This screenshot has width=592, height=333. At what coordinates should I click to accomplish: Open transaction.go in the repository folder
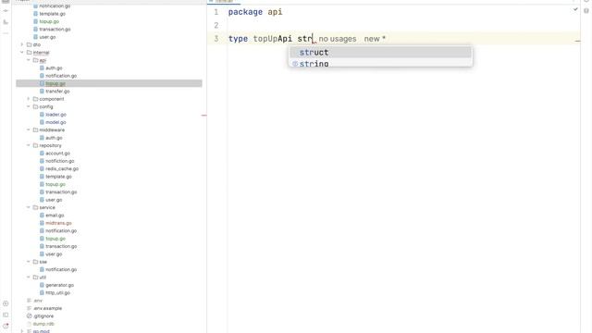[x=61, y=191]
